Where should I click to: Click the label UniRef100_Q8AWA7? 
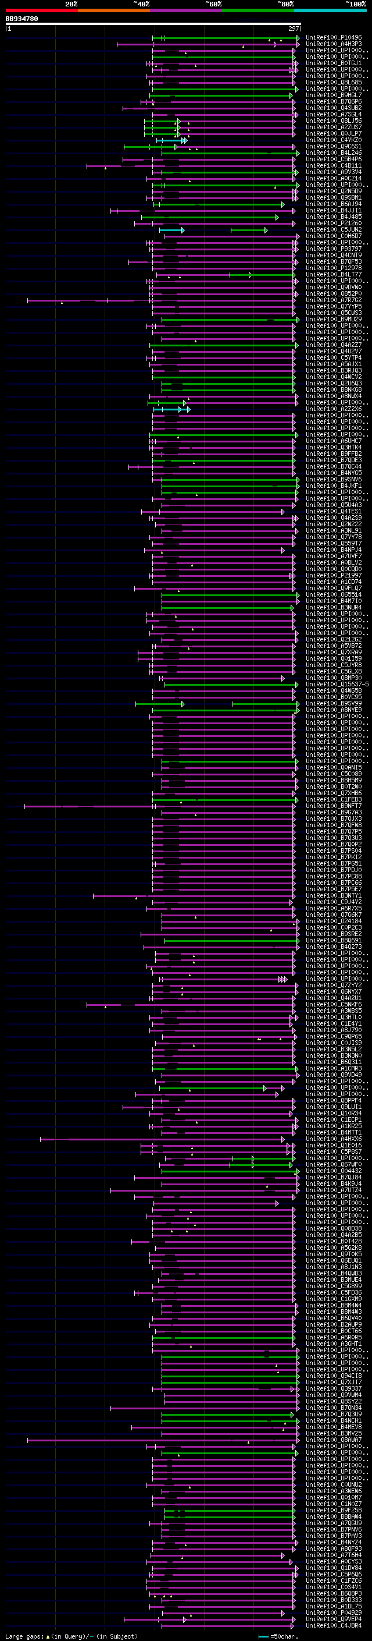(334, 1440)
